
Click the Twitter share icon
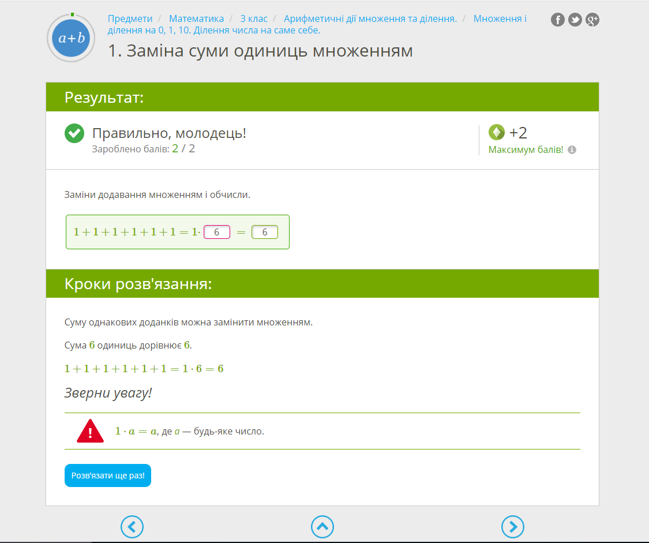(x=575, y=20)
